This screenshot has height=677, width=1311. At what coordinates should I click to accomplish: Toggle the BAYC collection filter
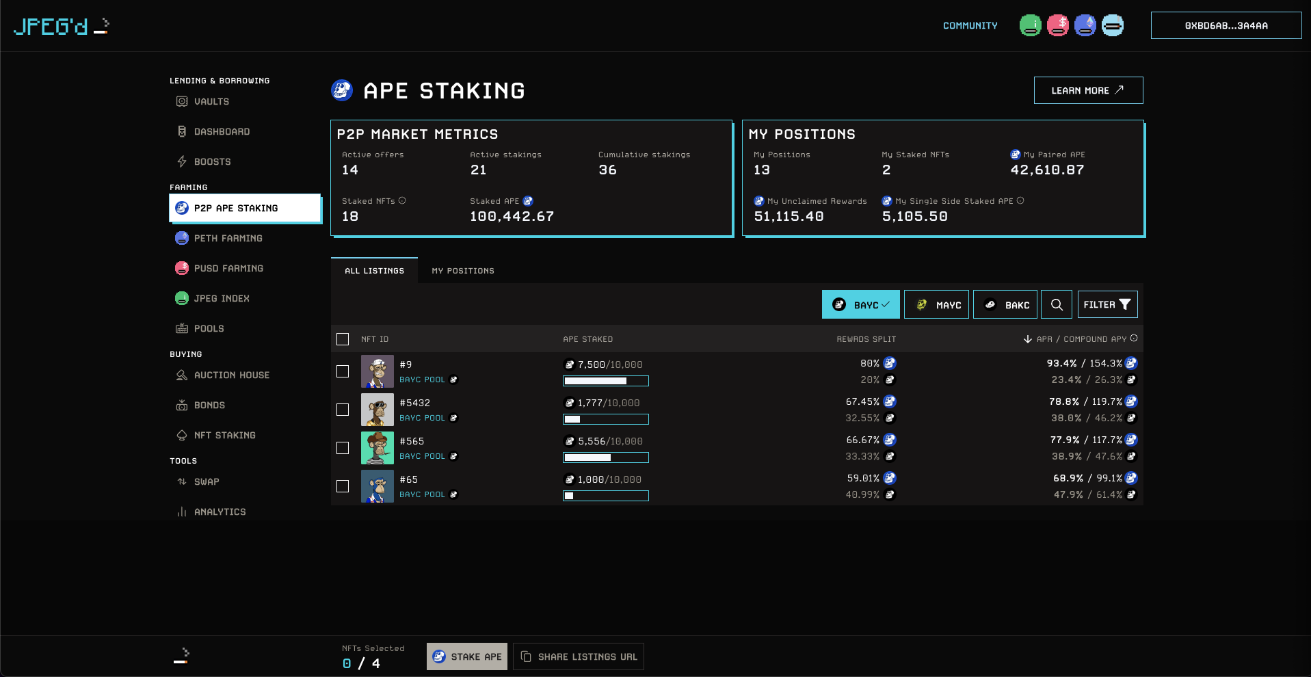860,304
